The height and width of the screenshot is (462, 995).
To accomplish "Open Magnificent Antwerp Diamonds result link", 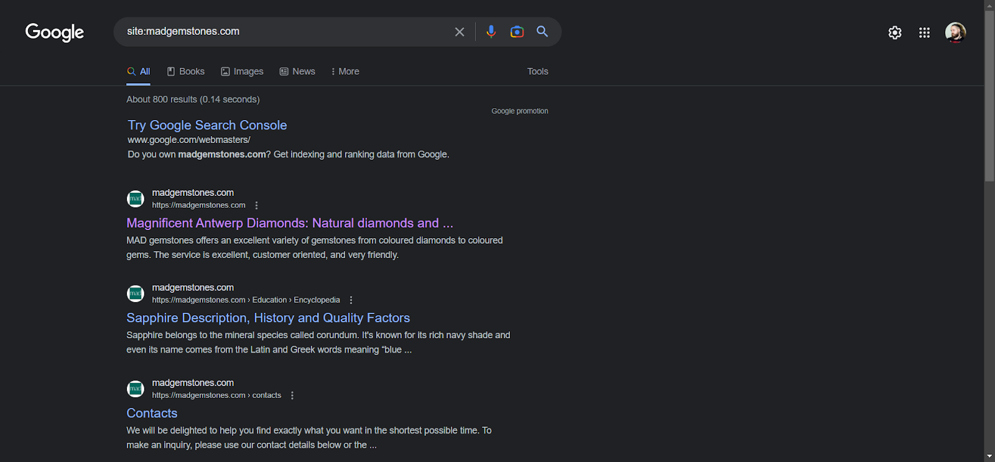I will [x=290, y=223].
